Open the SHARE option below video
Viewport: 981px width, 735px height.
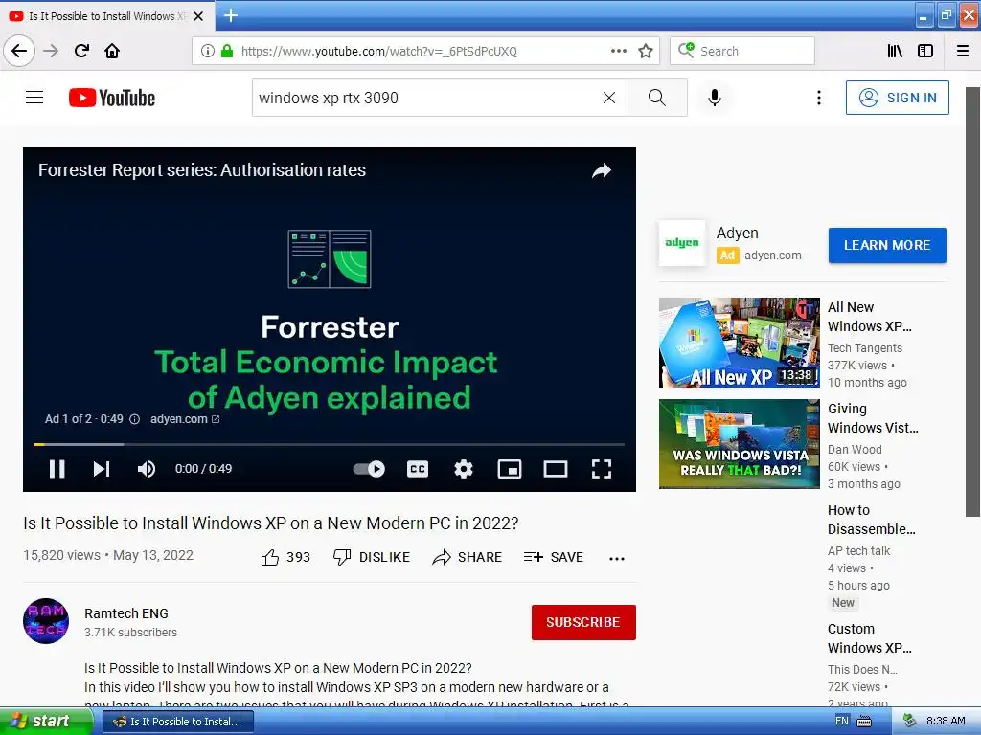(x=468, y=557)
